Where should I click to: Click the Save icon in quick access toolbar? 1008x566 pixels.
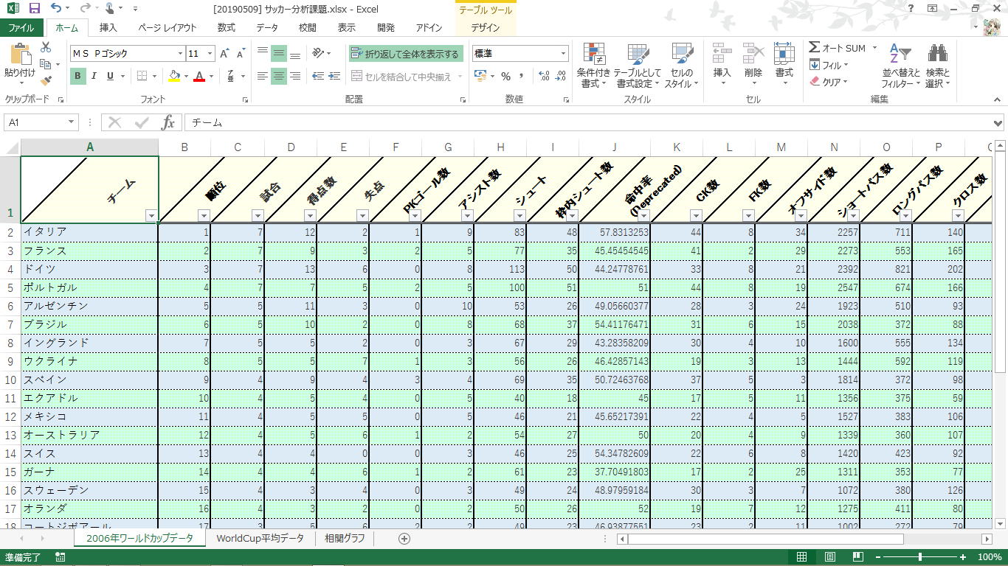tap(34, 9)
